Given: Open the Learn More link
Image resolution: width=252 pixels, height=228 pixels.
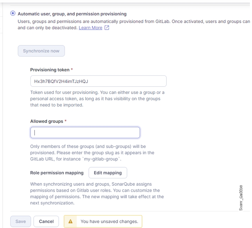Looking at the screenshot, I should (x=90, y=28).
